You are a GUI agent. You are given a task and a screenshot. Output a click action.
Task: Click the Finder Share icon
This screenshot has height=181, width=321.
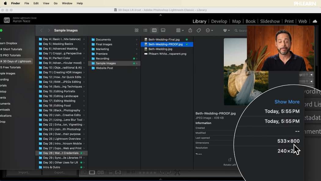click(x=190, y=30)
